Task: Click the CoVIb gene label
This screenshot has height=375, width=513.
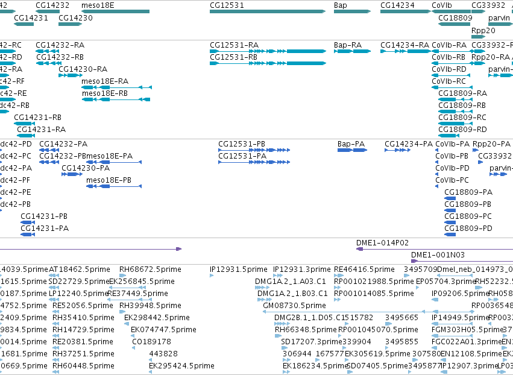Action: 442,5
